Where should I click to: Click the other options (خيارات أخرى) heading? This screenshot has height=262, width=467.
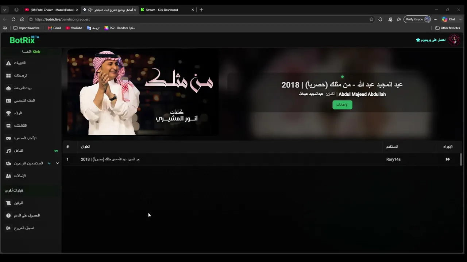click(x=14, y=190)
